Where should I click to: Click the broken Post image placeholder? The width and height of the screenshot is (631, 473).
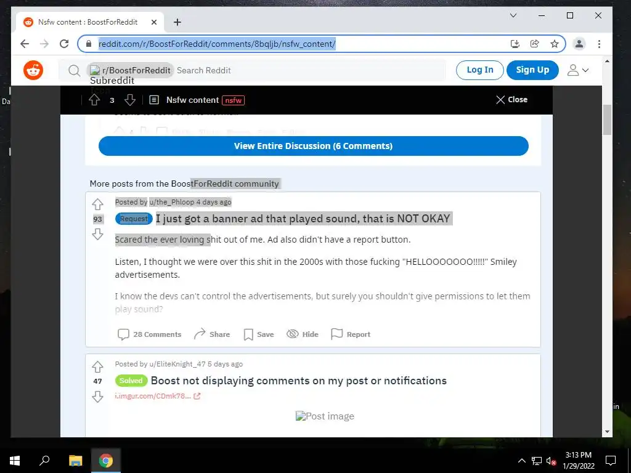coord(325,416)
